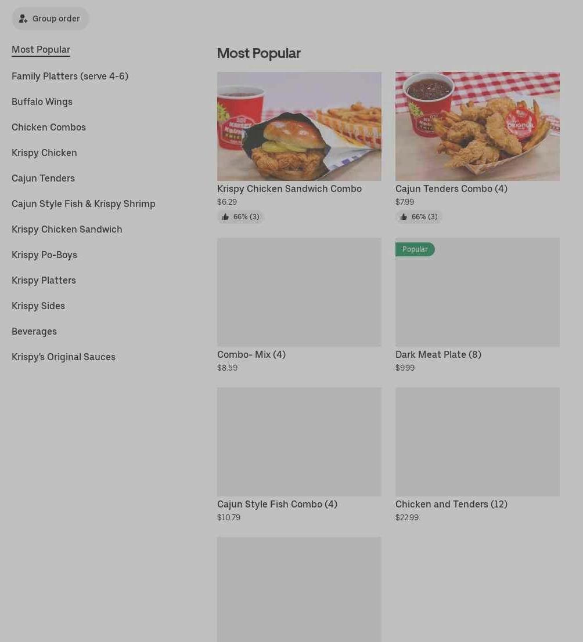This screenshot has width=583, height=642.
Task: Open the Group order button
Action: point(50,19)
